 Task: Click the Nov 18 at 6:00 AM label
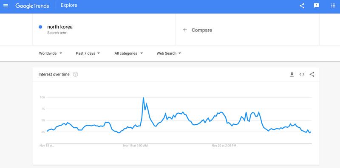pyautogui.click(x=135, y=146)
